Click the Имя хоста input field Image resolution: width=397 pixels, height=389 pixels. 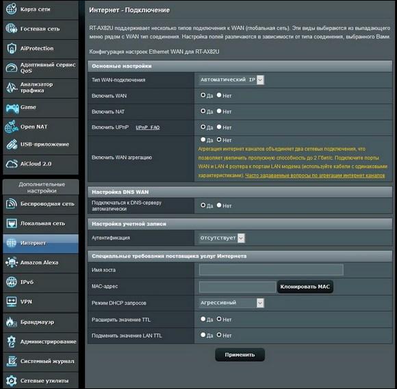pos(271,269)
